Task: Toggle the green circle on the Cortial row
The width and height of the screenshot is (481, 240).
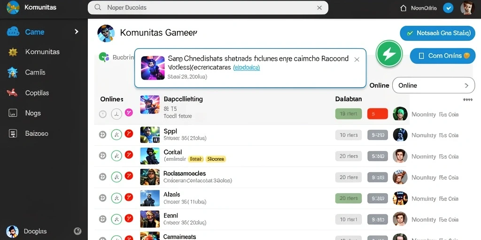Action: click(116, 156)
